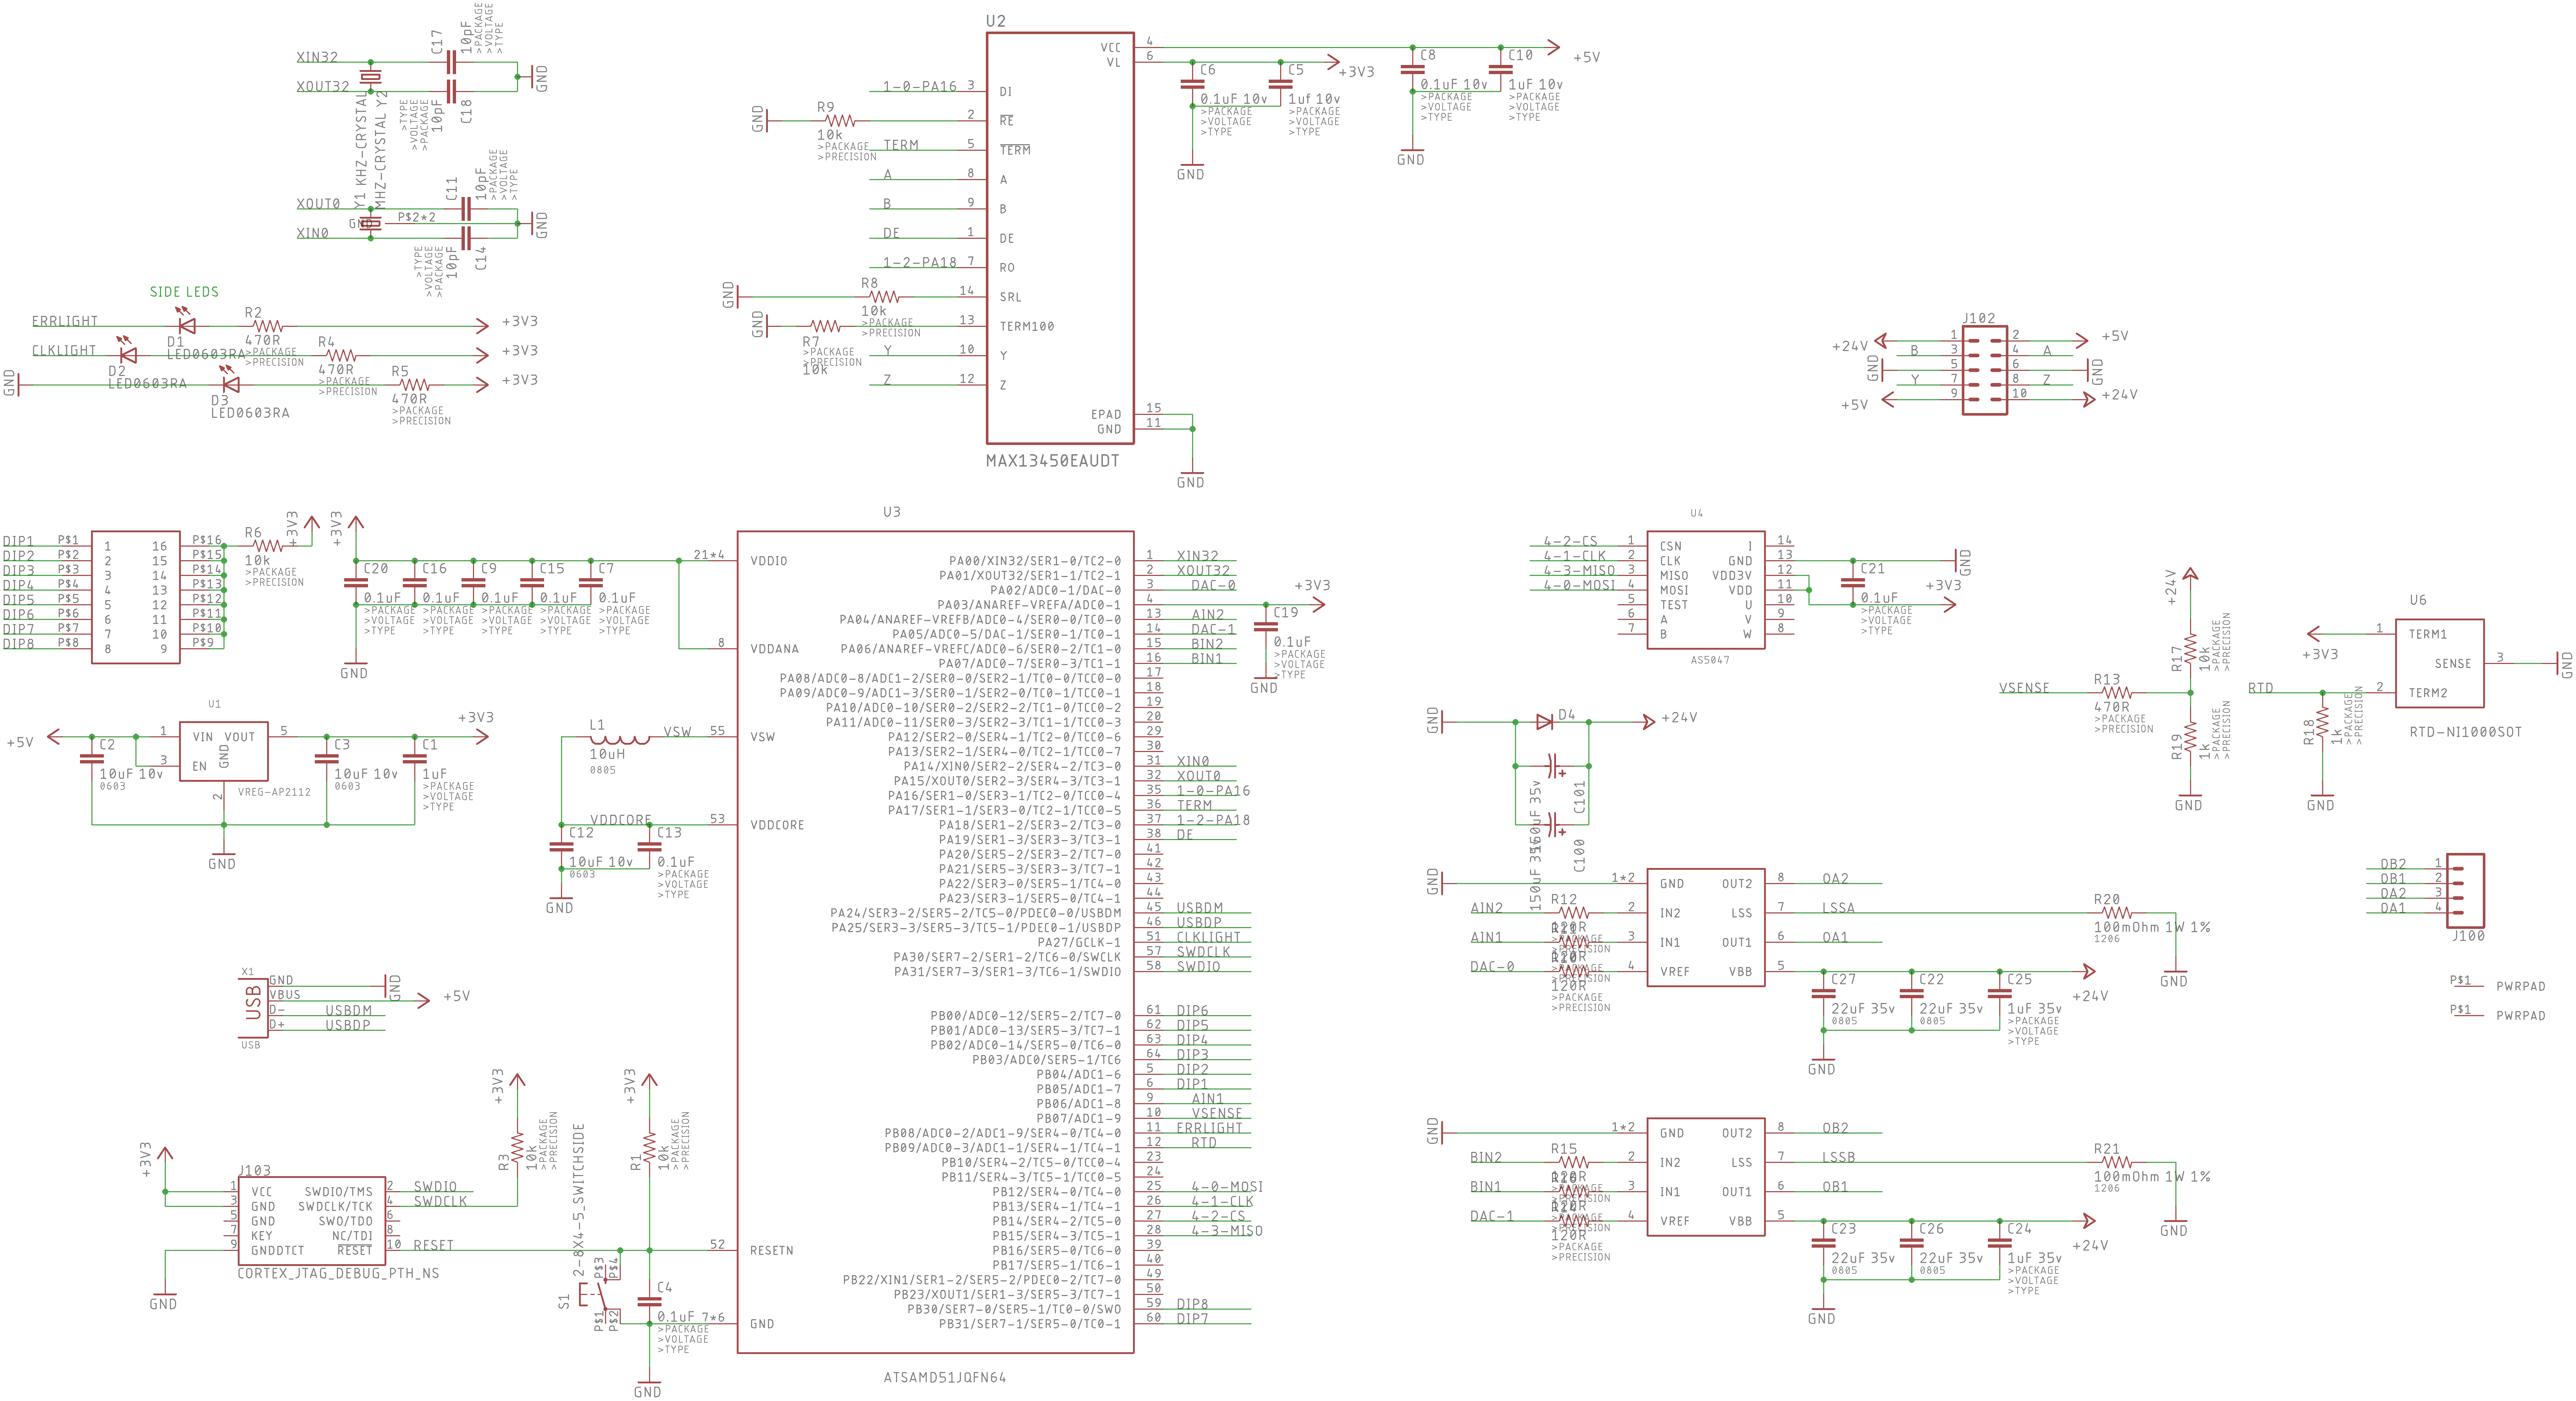Select the ATSAMD51JQFN64 part label
Viewport: 2576px width, 1401px height.
click(945, 1377)
